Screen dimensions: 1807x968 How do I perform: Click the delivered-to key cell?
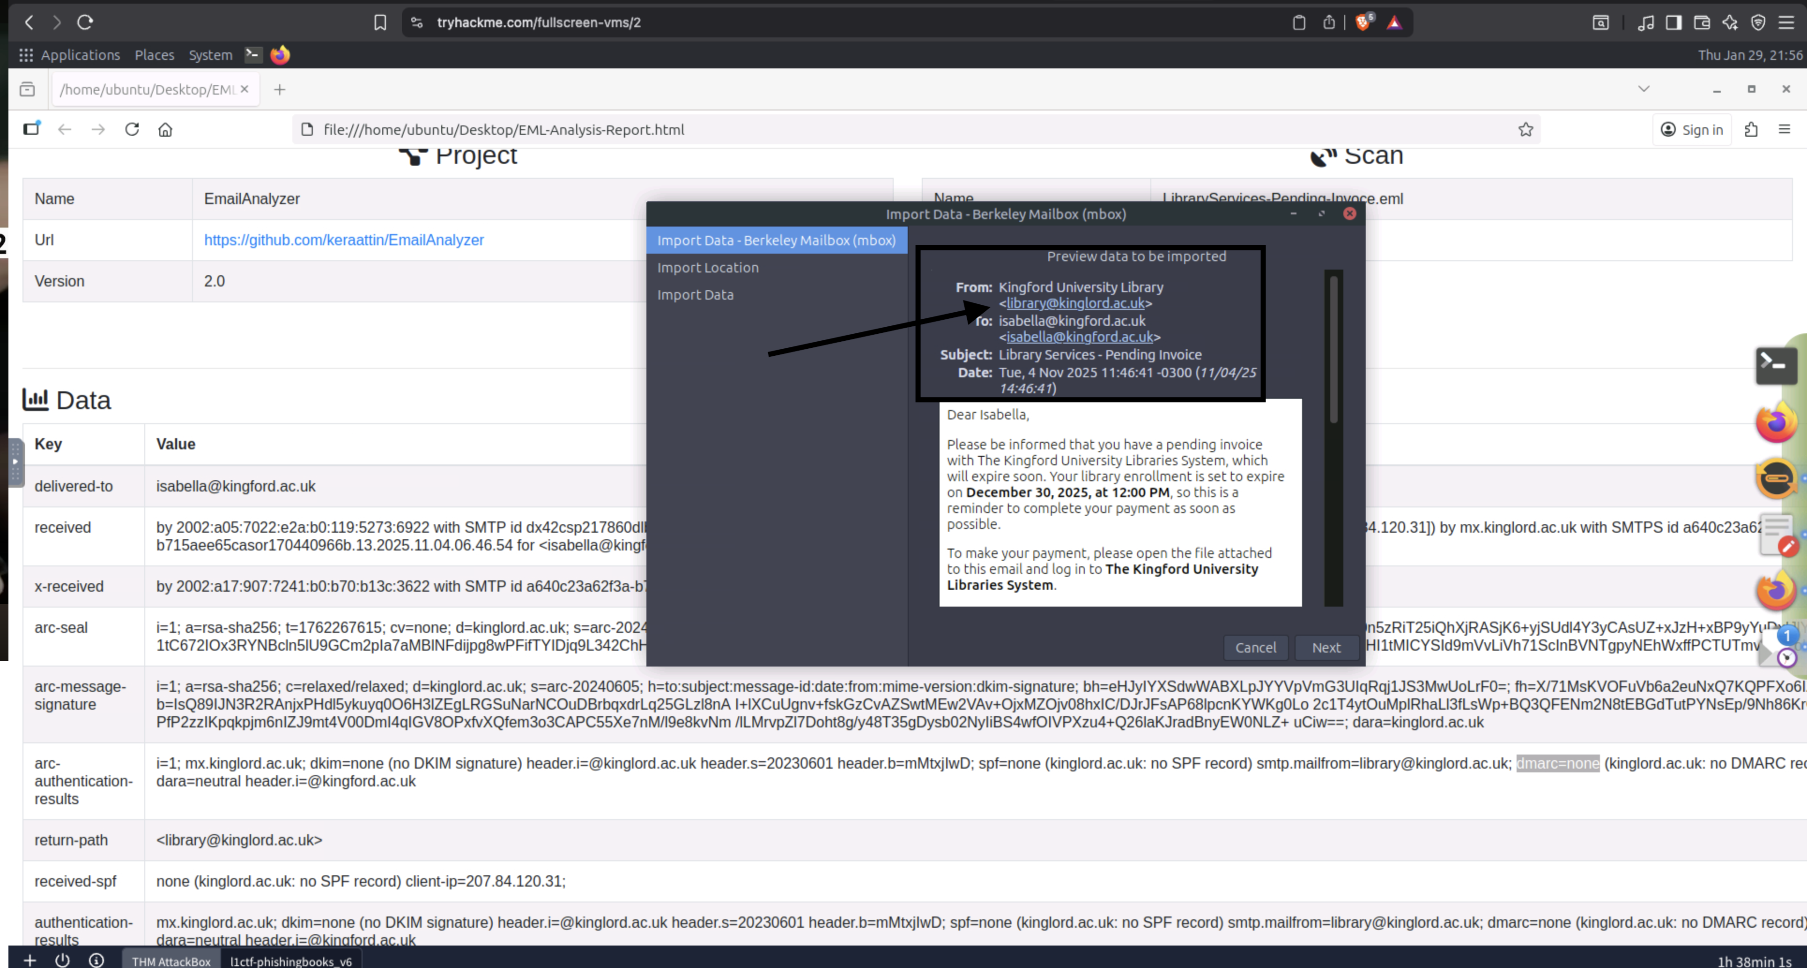pyautogui.click(x=83, y=486)
